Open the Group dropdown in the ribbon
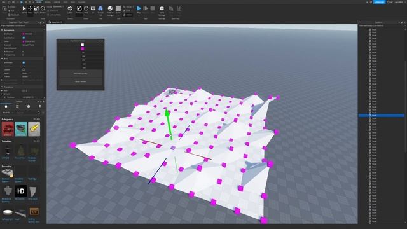The height and width of the screenshot is (229, 407). [x=128, y=7]
